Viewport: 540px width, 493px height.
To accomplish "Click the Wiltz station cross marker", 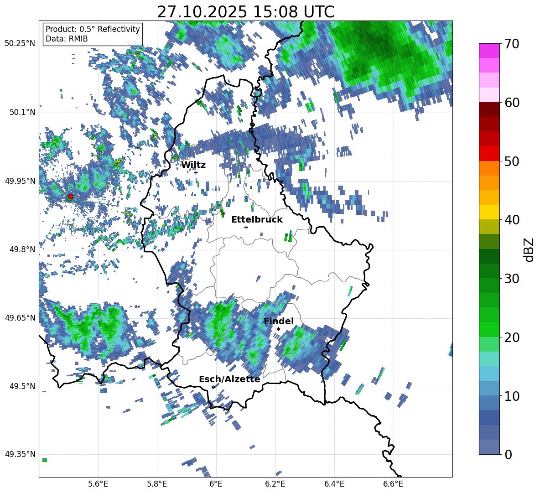I will [196, 172].
